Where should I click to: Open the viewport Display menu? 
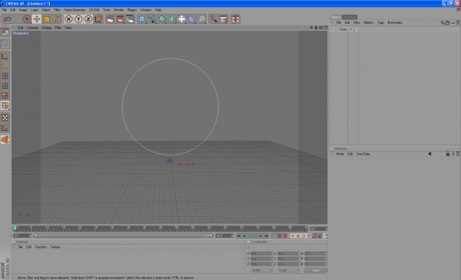pyautogui.click(x=47, y=28)
